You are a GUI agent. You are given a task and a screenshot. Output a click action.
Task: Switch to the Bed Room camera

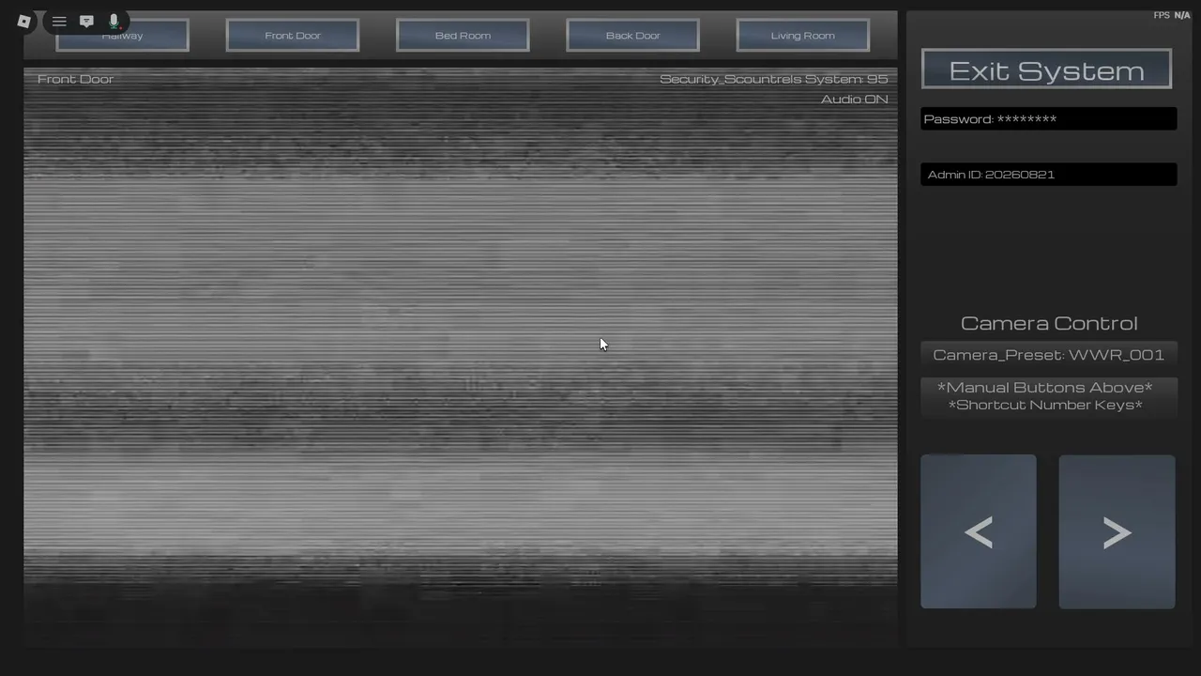(x=463, y=36)
